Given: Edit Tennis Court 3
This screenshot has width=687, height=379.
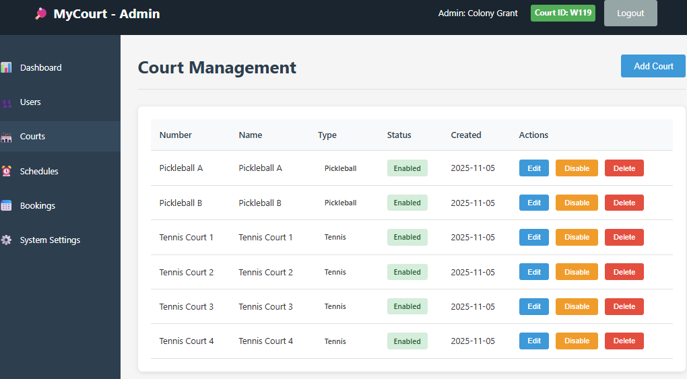Looking at the screenshot, I should tap(534, 306).
